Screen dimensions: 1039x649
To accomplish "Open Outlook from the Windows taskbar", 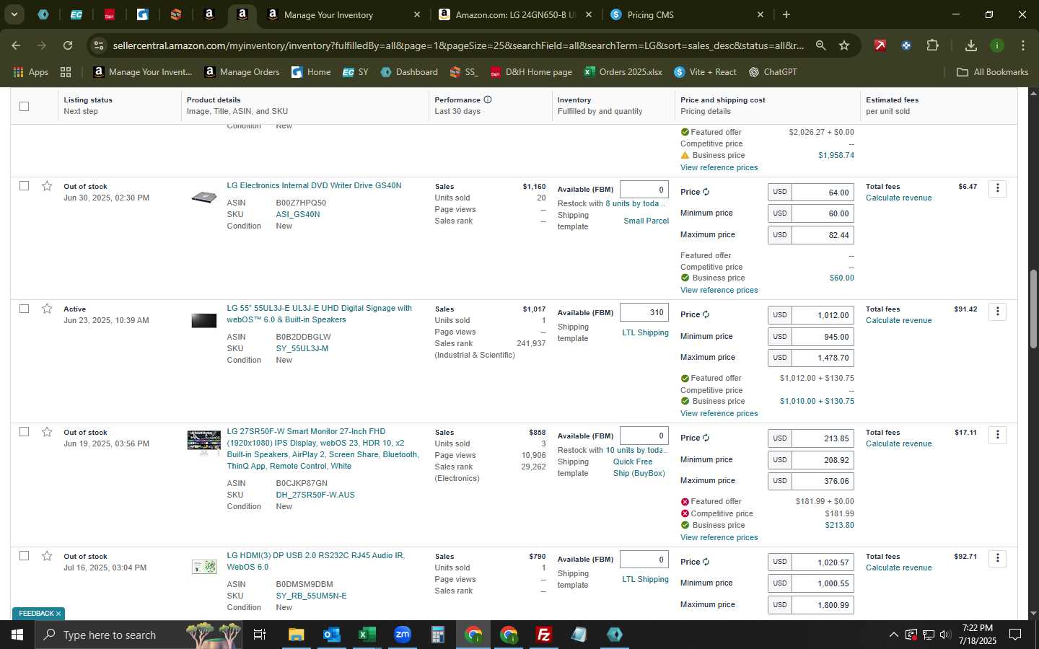I will pyautogui.click(x=331, y=635).
